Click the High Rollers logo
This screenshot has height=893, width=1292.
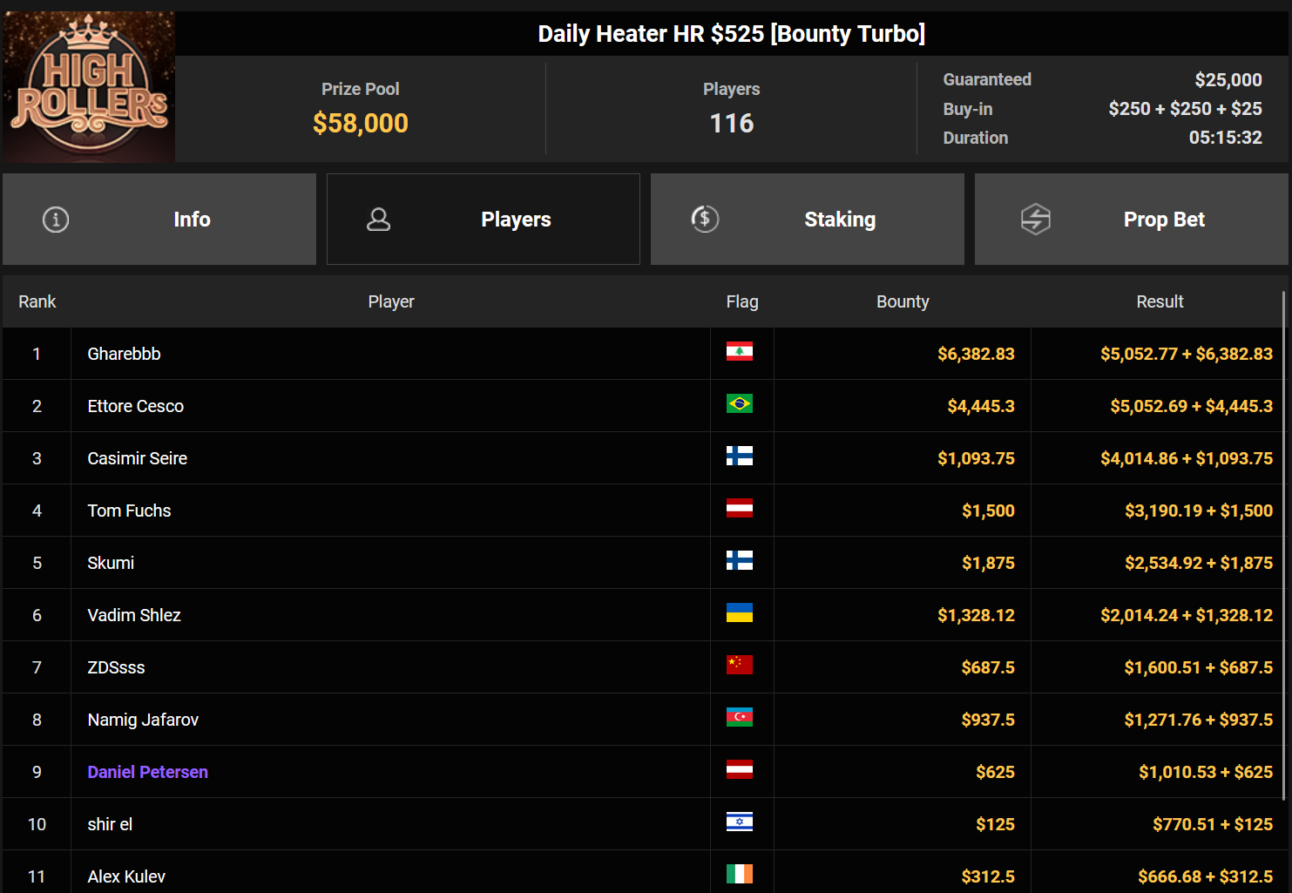pos(89,87)
